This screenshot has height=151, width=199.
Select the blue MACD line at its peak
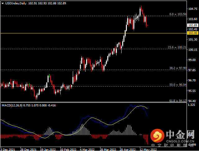pos(131,105)
